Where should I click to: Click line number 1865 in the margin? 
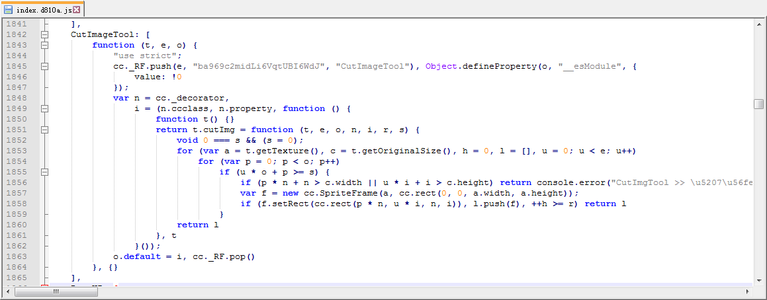pos(17,278)
